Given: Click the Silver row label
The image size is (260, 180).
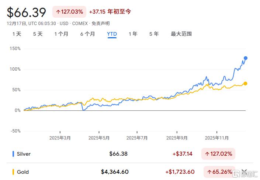Looking at the screenshot, I should coord(24,154).
